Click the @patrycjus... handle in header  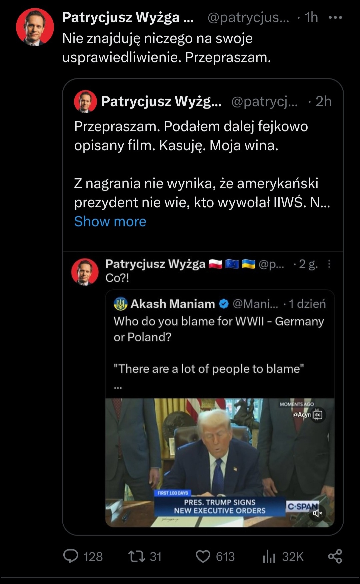(248, 17)
